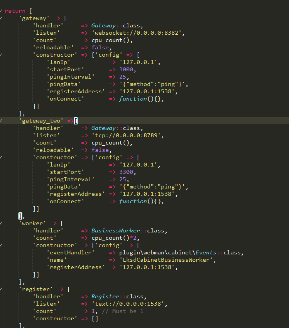Click the 'text://0.0.0.0:1538' register listen string
Viewport: 289px width, 328px height.
coord(128,304)
